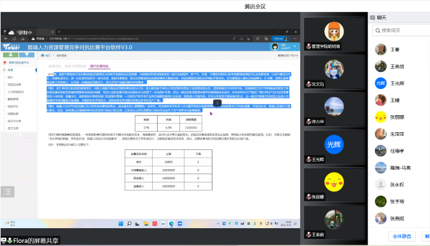Click the green upload icon button
Screen dimensions: 430x246
11,55
